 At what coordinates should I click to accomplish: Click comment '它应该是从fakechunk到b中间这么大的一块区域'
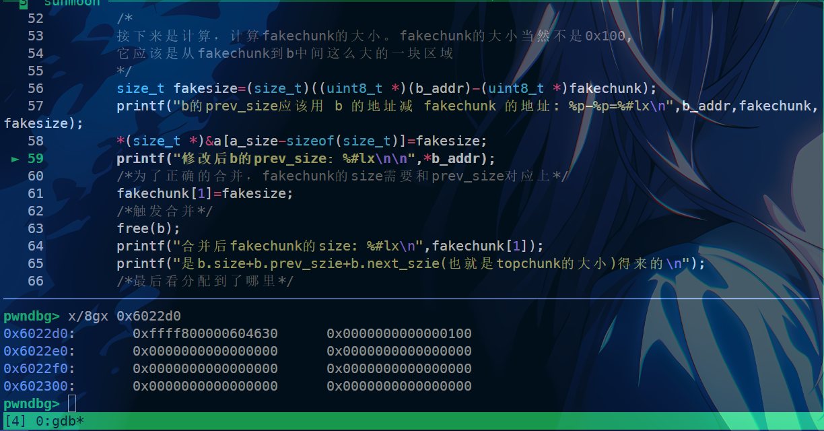285,53
